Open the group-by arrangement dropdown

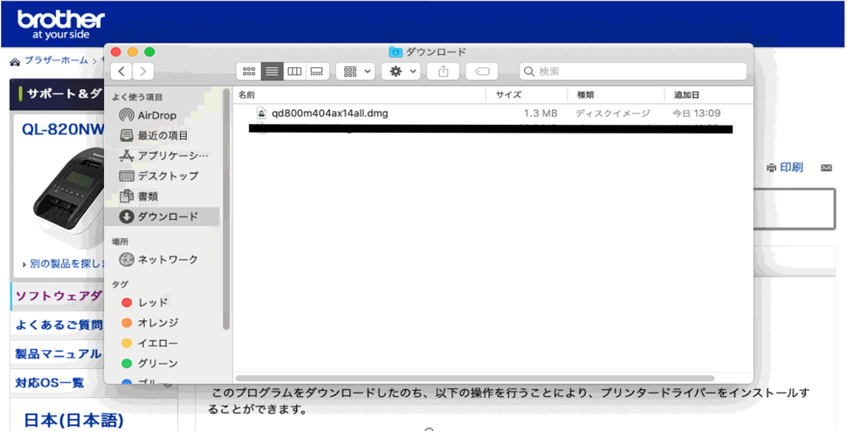pyautogui.click(x=355, y=72)
